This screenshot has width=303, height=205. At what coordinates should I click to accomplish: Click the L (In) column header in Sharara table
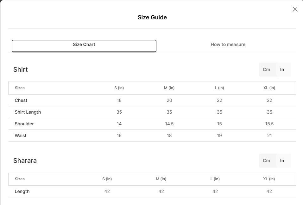[x=215, y=179]
